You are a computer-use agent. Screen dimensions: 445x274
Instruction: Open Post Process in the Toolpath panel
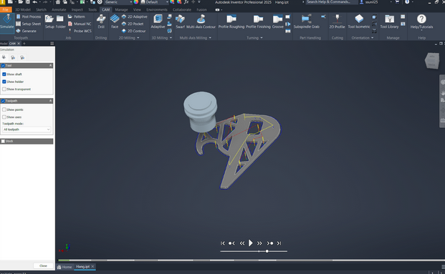click(x=29, y=16)
